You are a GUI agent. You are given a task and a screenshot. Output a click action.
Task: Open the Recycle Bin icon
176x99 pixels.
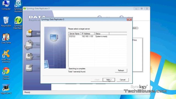click(x=6, y=22)
